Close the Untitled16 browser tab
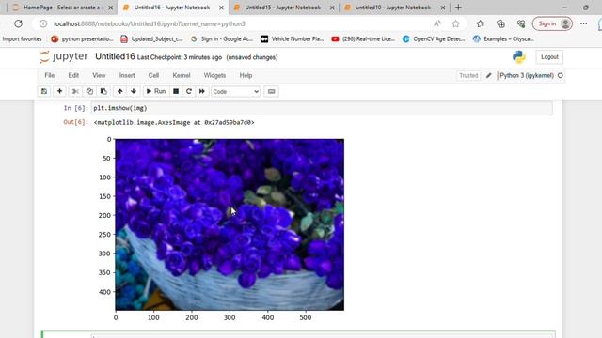This screenshot has height=338, width=602. pyautogui.click(x=221, y=8)
